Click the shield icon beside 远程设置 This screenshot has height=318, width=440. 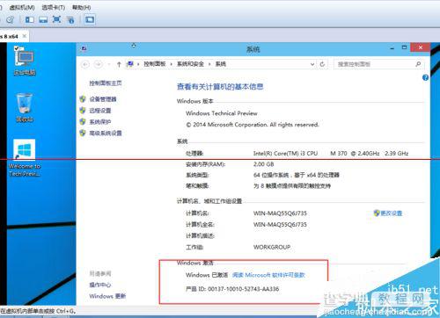(x=83, y=111)
